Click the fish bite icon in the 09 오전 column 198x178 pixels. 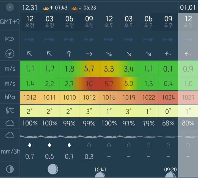pos(89,39)
